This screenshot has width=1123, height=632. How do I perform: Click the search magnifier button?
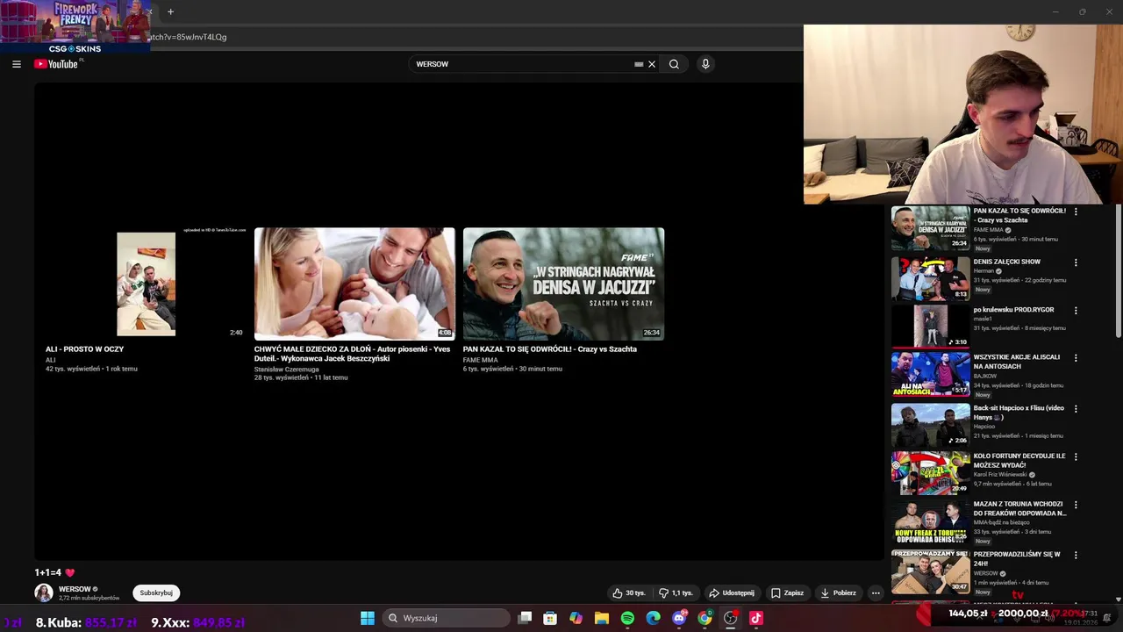674,64
